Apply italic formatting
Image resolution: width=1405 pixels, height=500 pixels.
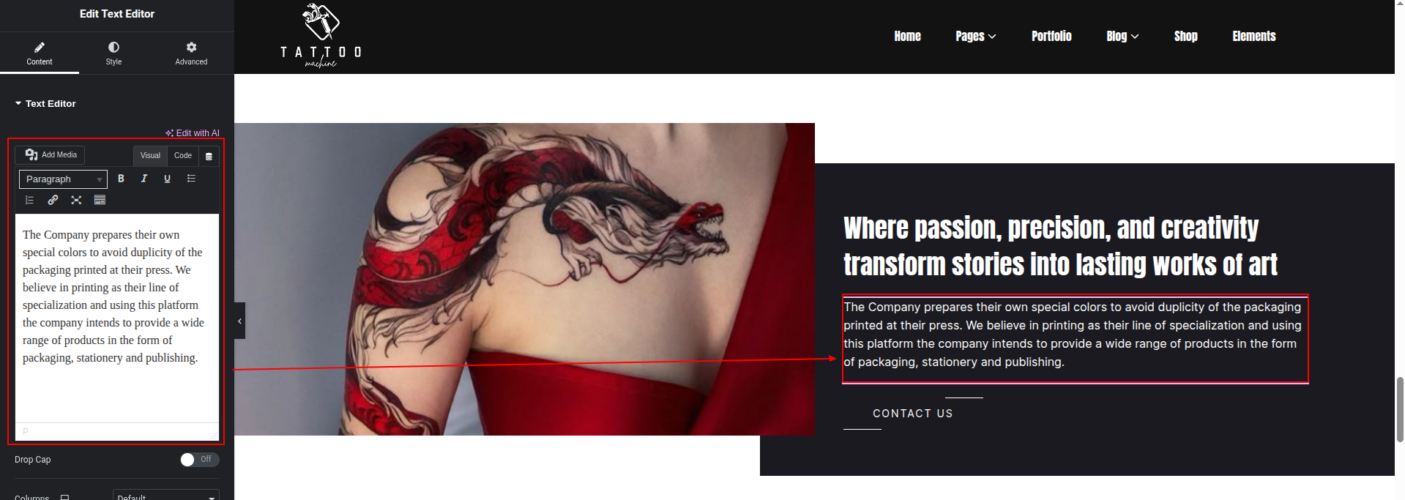[x=144, y=179]
